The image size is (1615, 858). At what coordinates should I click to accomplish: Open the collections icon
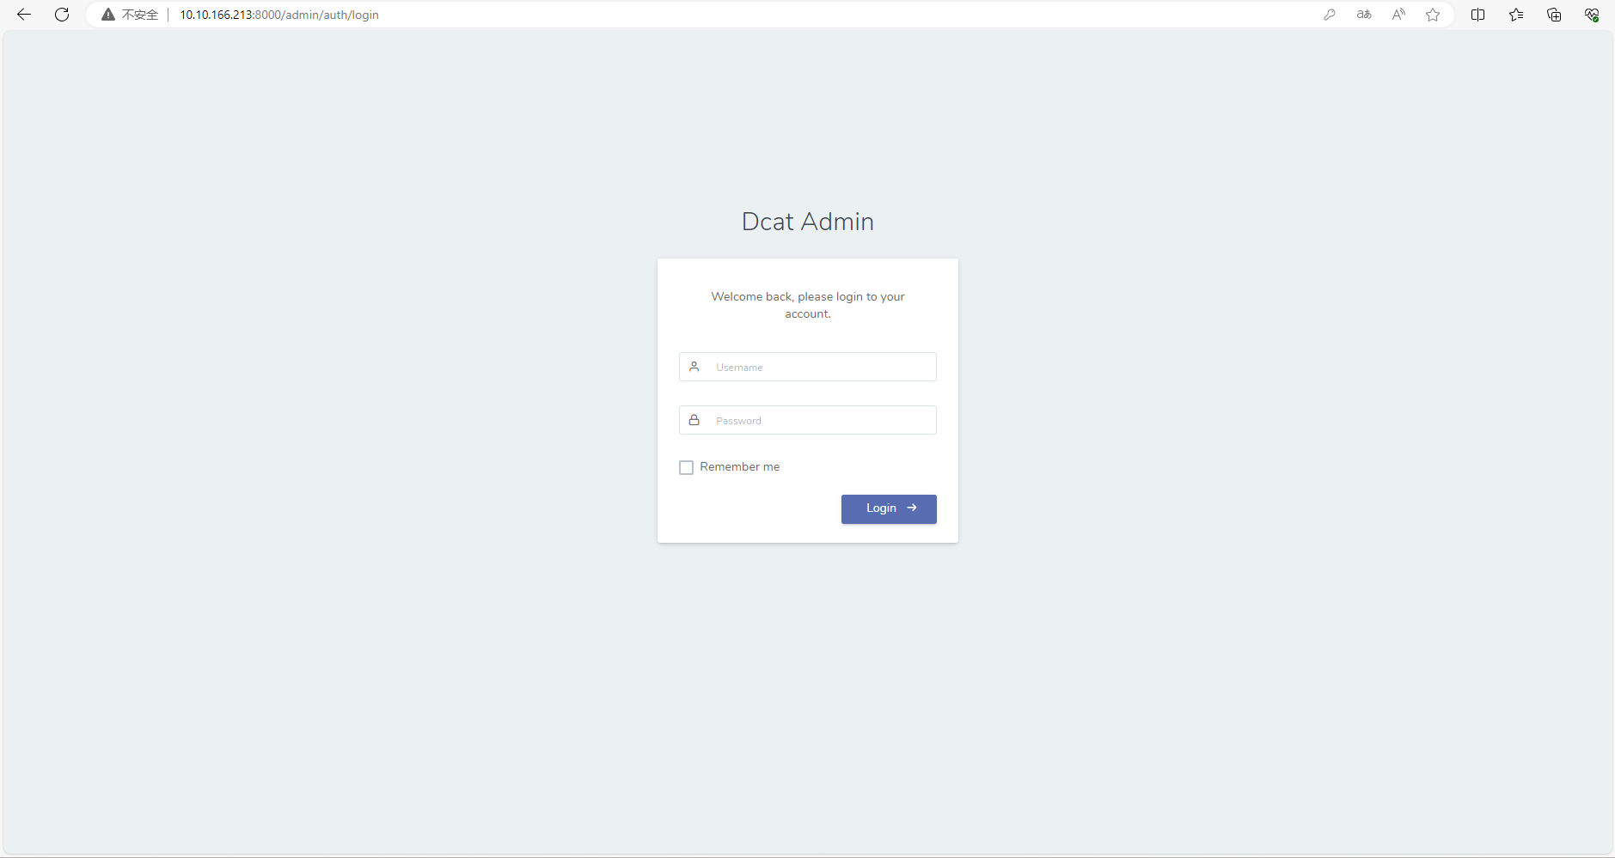(x=1554, y=15)
